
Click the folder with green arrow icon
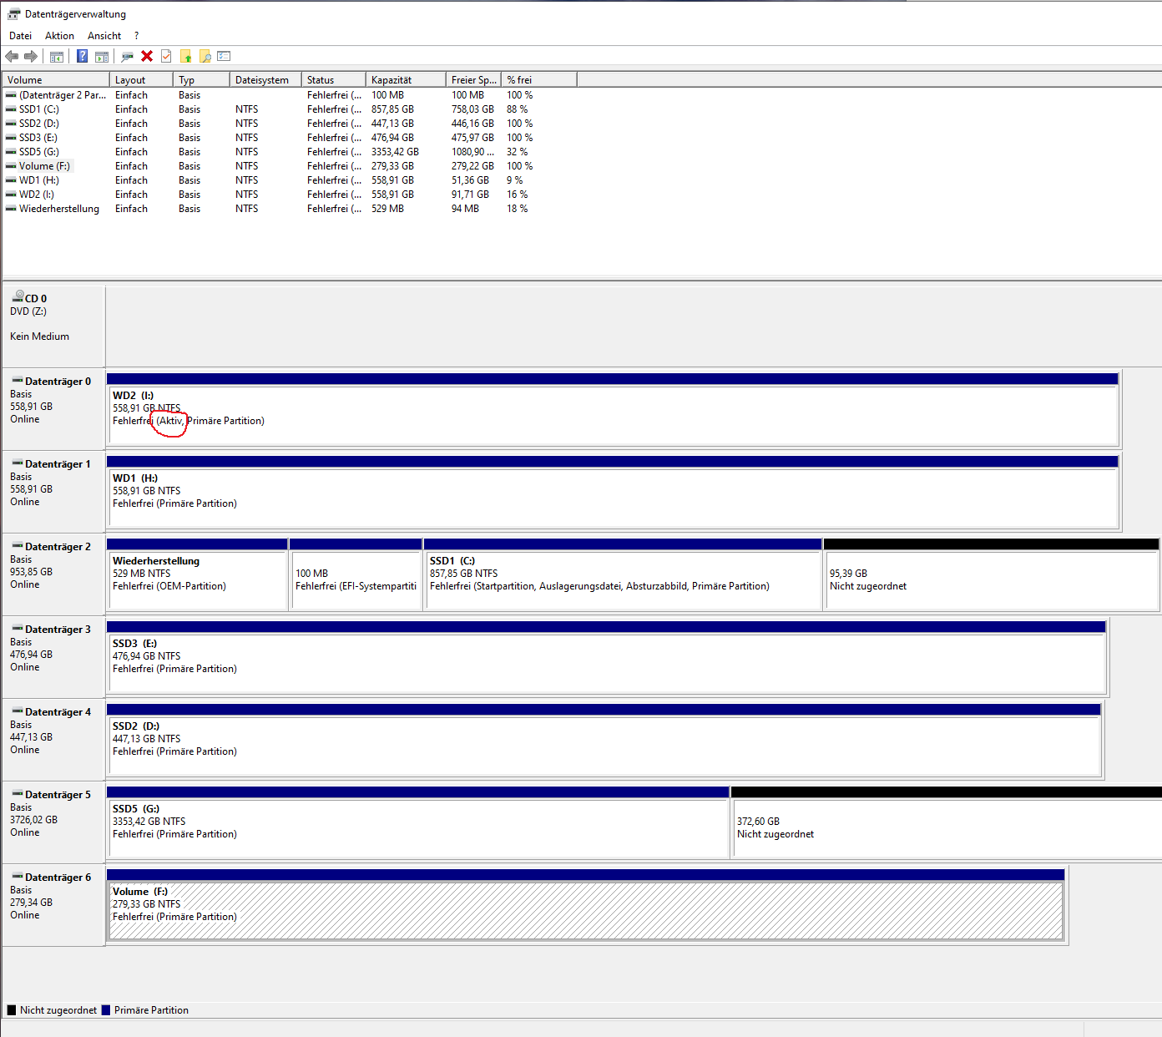coord(185,56)
